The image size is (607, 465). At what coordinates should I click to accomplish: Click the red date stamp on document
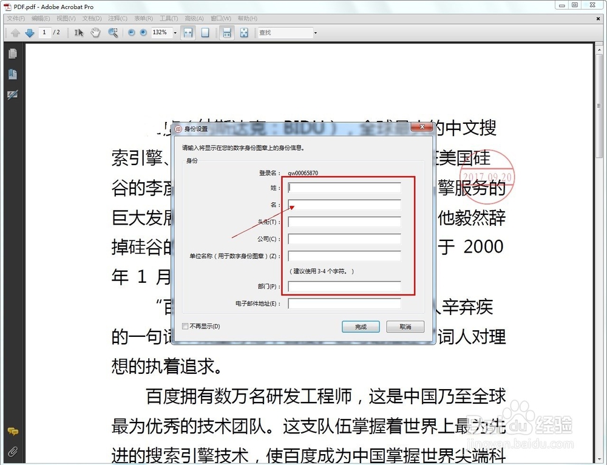coord(487,177)
